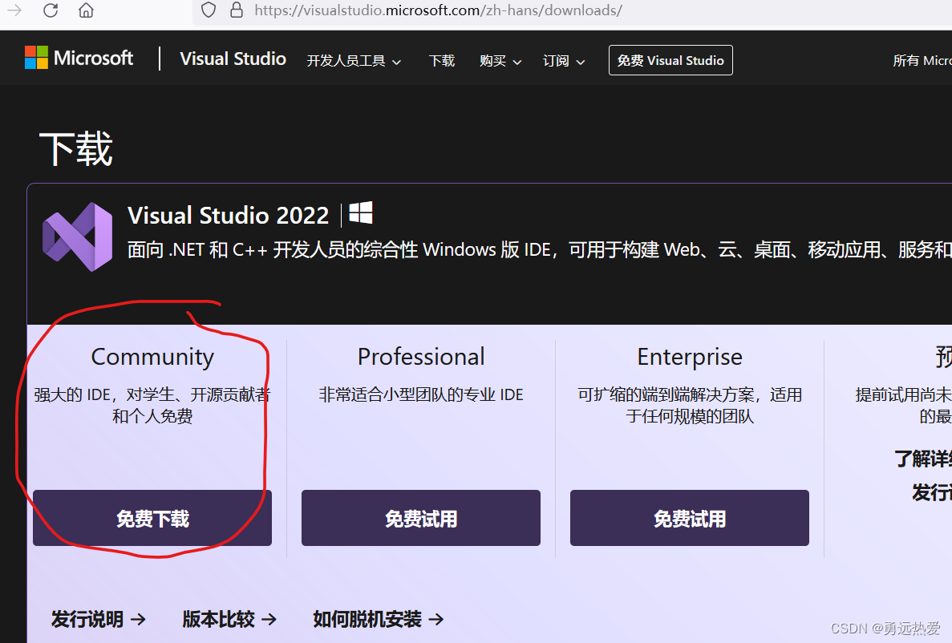Click the tracking protection shield icon
Viewport: 952px width, 643px height.
(207, 10)
